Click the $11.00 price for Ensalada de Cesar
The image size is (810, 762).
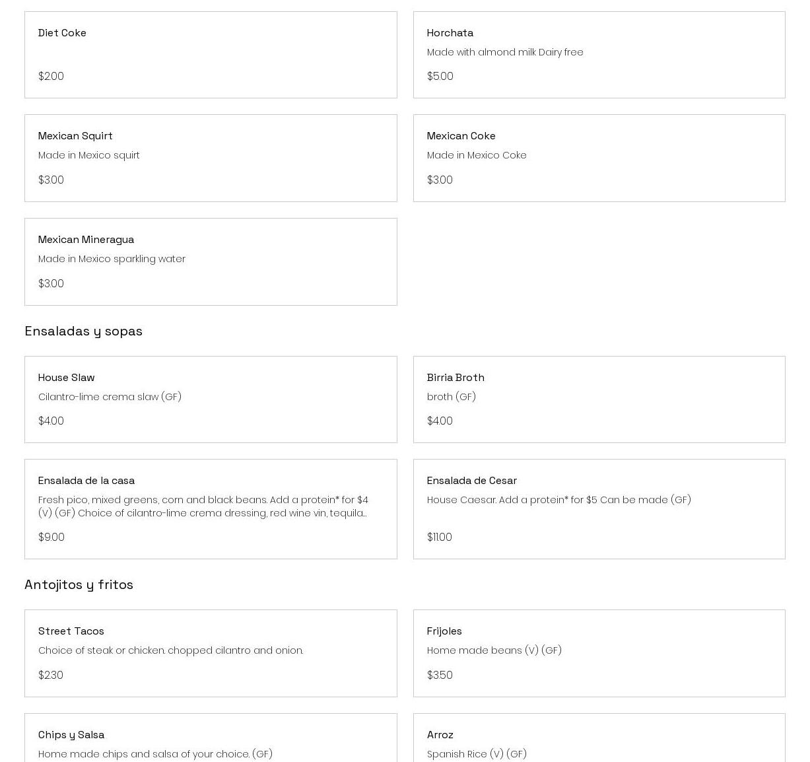[x=440, y=537]
